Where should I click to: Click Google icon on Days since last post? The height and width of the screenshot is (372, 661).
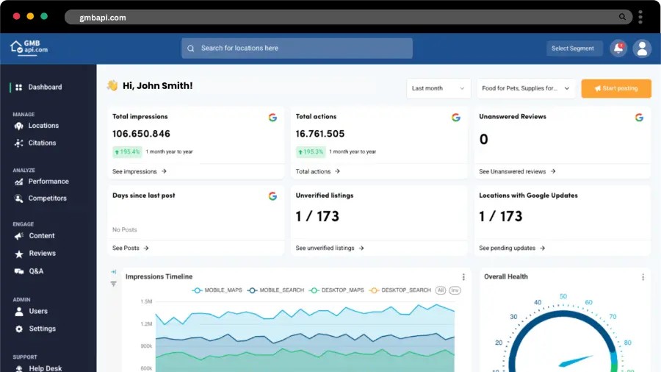coord(272,196)
